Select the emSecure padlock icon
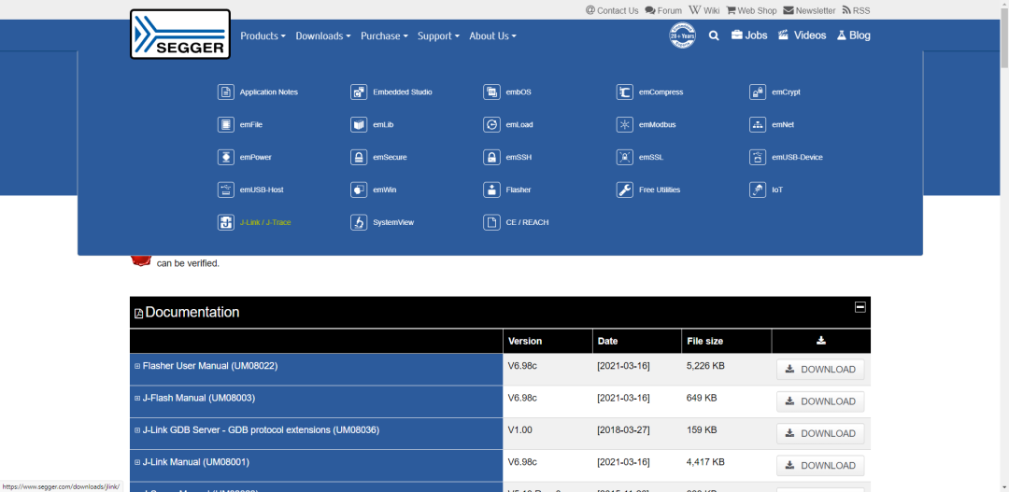 click(359, 157)
